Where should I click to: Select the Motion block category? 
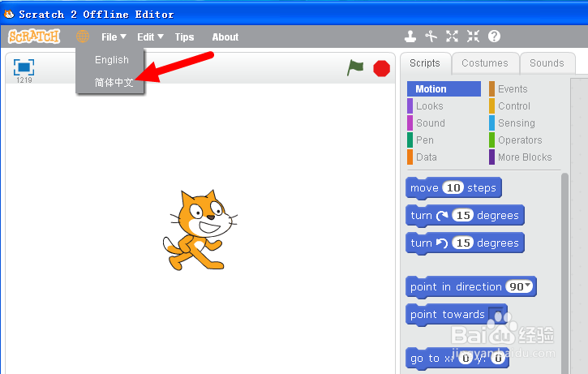pos(444,89)
